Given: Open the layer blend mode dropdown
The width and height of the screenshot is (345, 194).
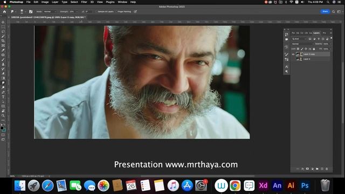Looking at the screenshot, I should pyautogui.click(x=302, y=44).
